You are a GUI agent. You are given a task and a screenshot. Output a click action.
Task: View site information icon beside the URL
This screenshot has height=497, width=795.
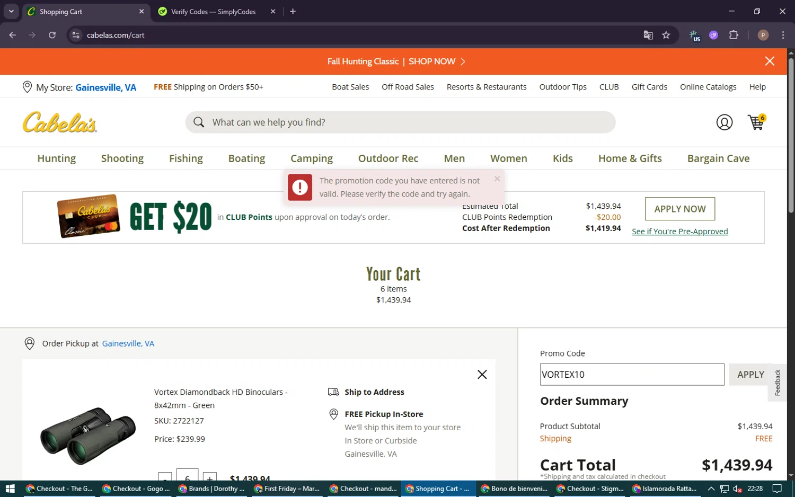point(76,35)
